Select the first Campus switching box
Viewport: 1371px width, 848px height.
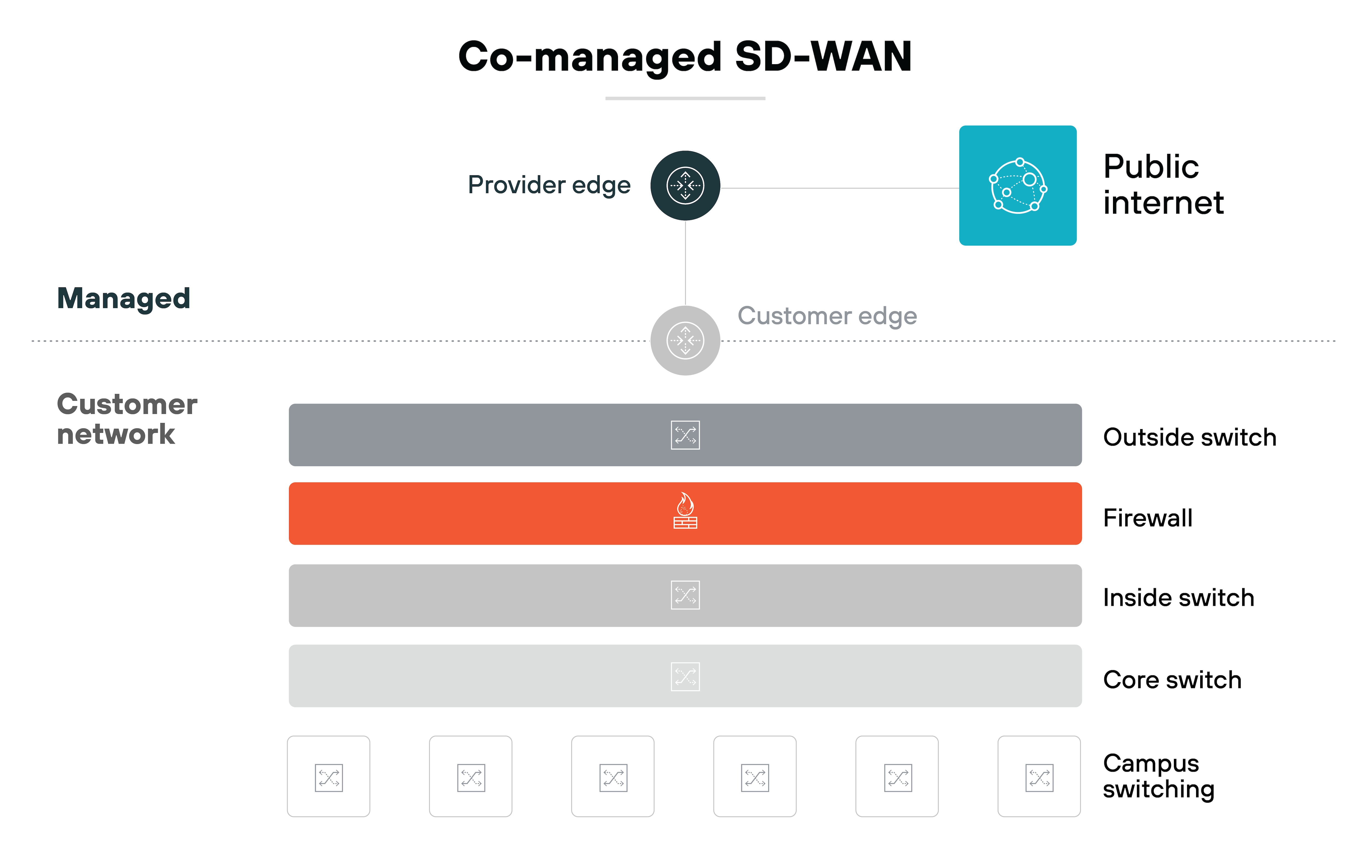328,777
